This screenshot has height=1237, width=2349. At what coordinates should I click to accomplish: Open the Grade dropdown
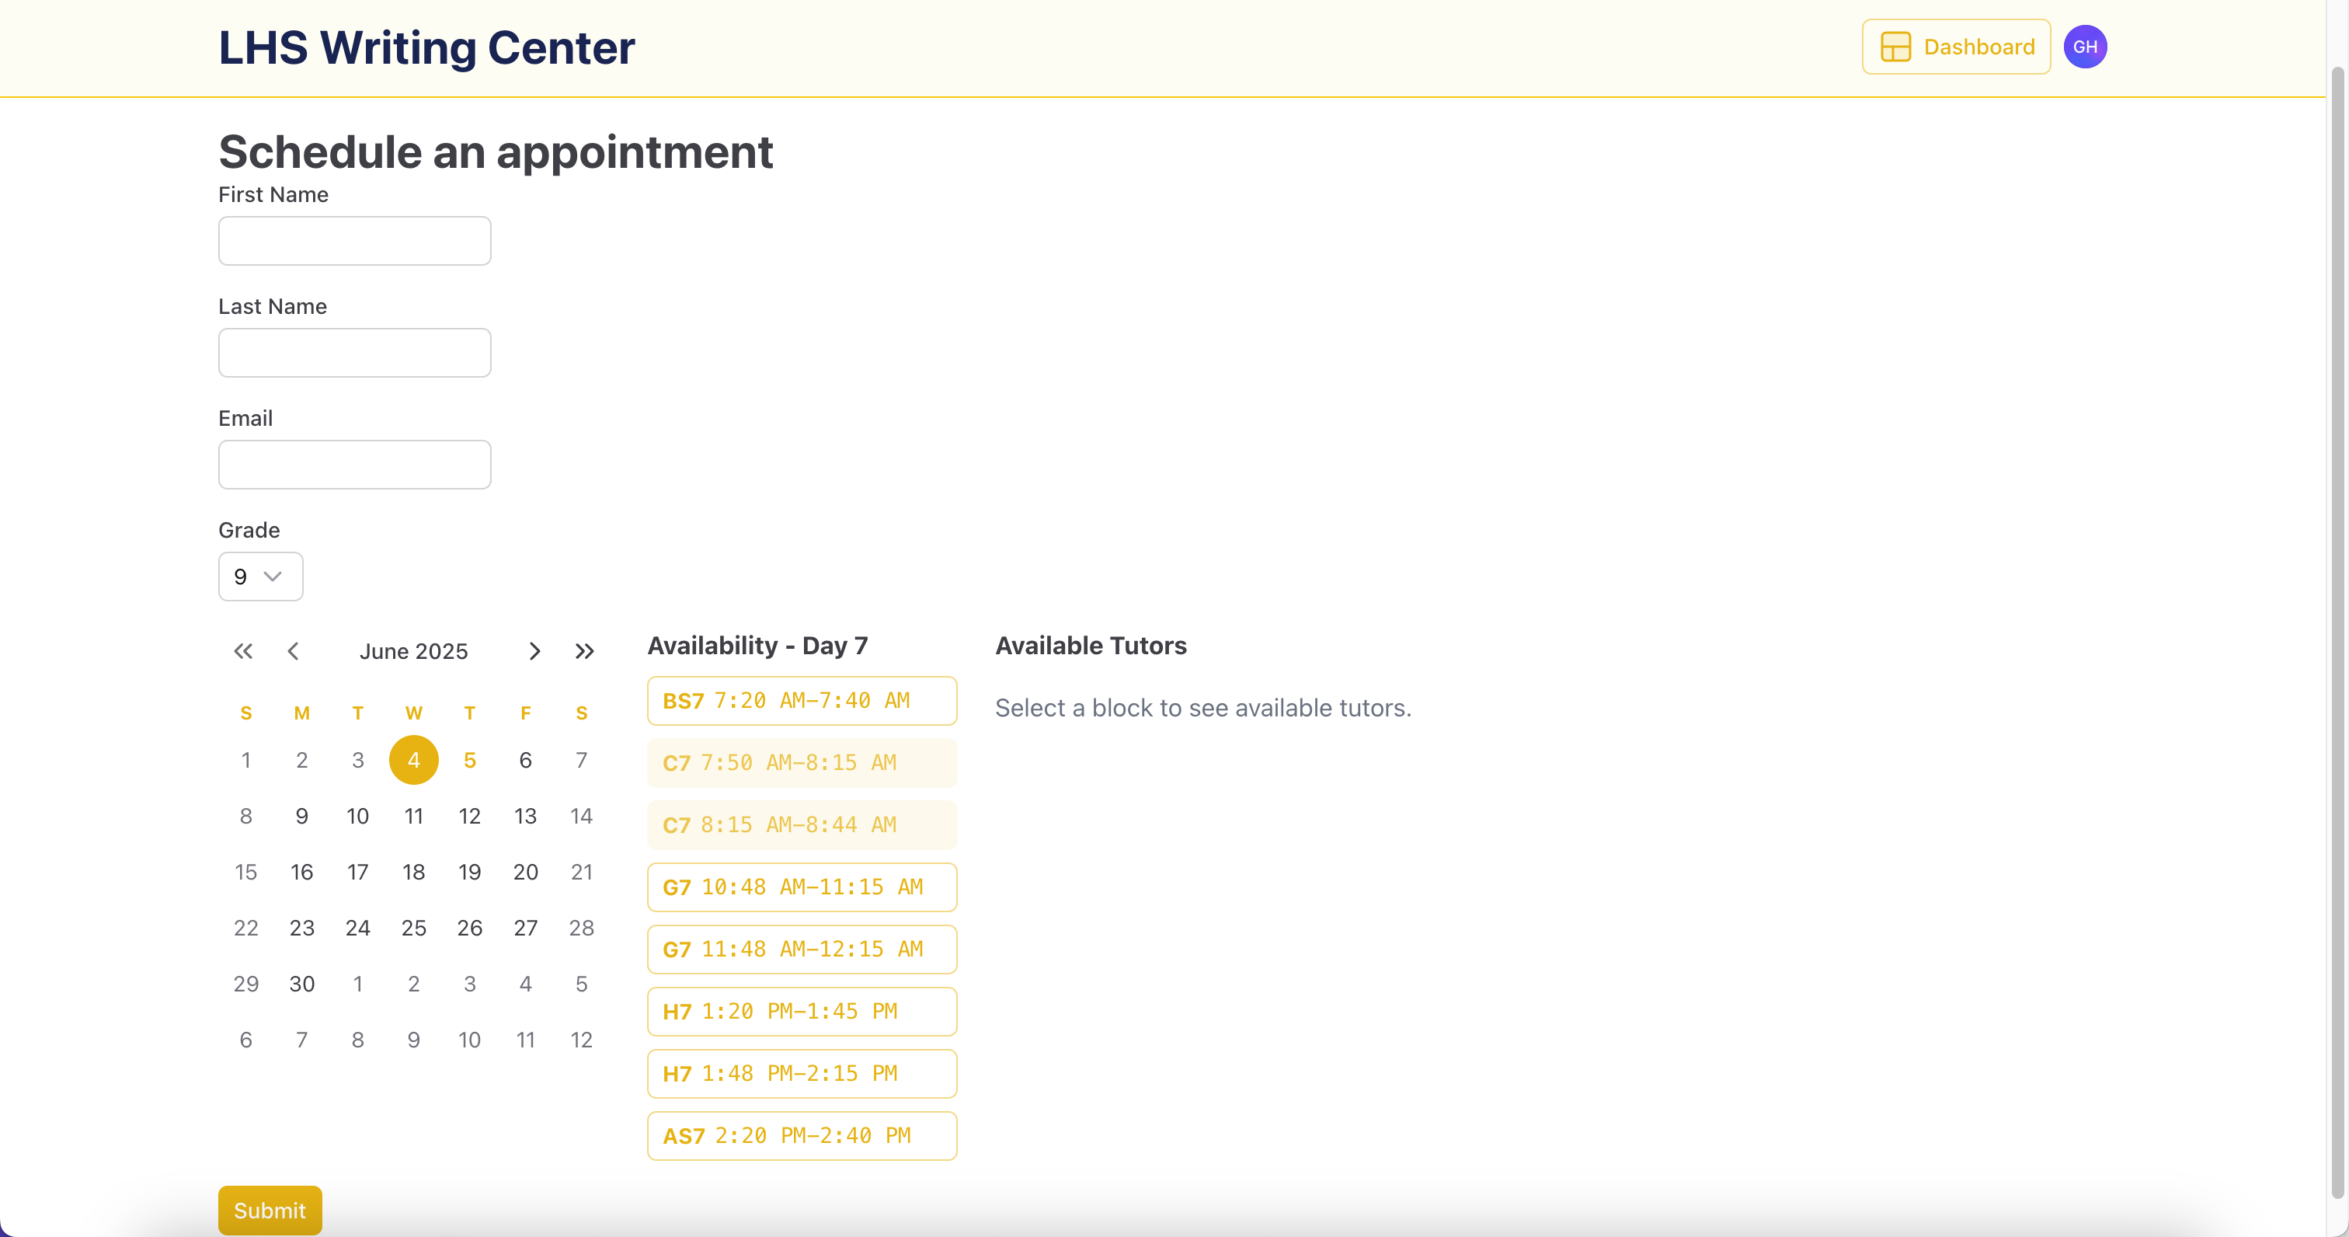(x=260, y=577)
